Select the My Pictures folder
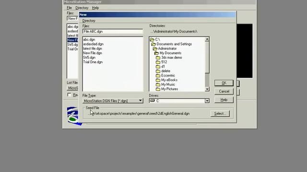 (167, 89)
